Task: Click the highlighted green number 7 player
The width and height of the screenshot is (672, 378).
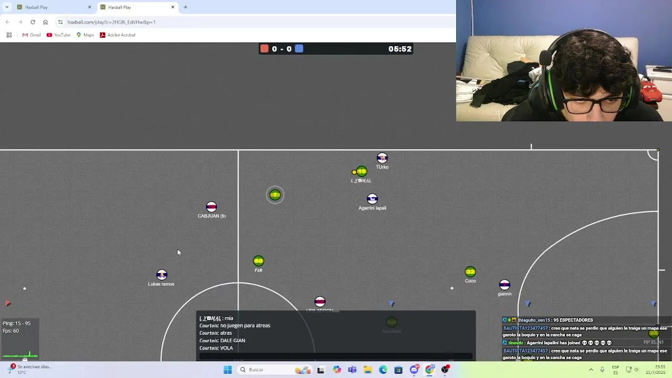Action: click(275, 195)
